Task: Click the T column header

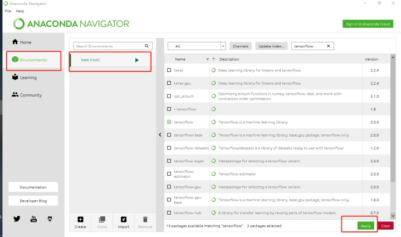Action: [213, 59]
